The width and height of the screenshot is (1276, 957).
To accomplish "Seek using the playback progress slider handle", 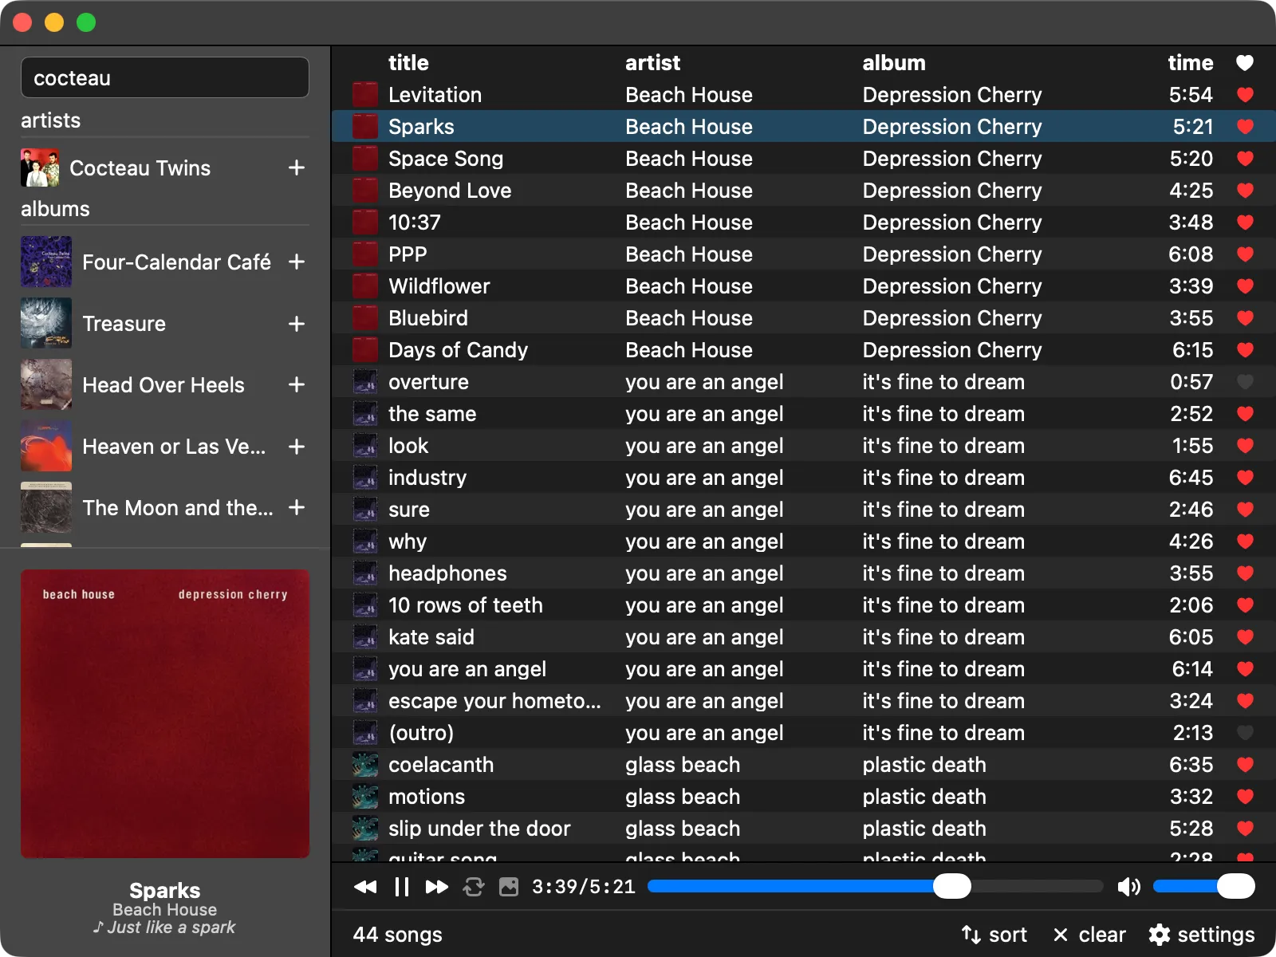I will pos(952,886).
